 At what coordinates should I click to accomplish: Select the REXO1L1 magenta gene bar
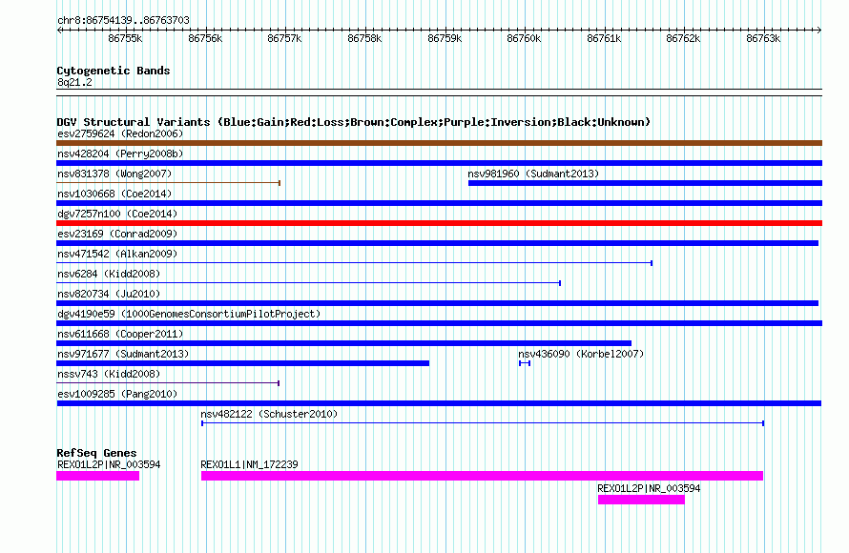coord(482,476)
